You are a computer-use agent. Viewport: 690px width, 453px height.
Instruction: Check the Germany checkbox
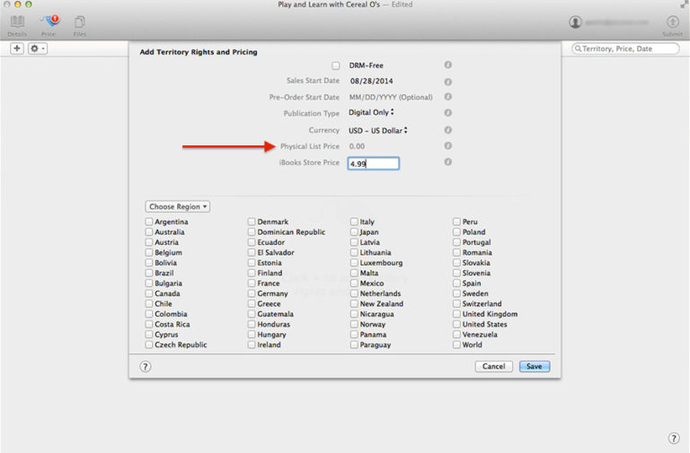(x=252, y=293)
